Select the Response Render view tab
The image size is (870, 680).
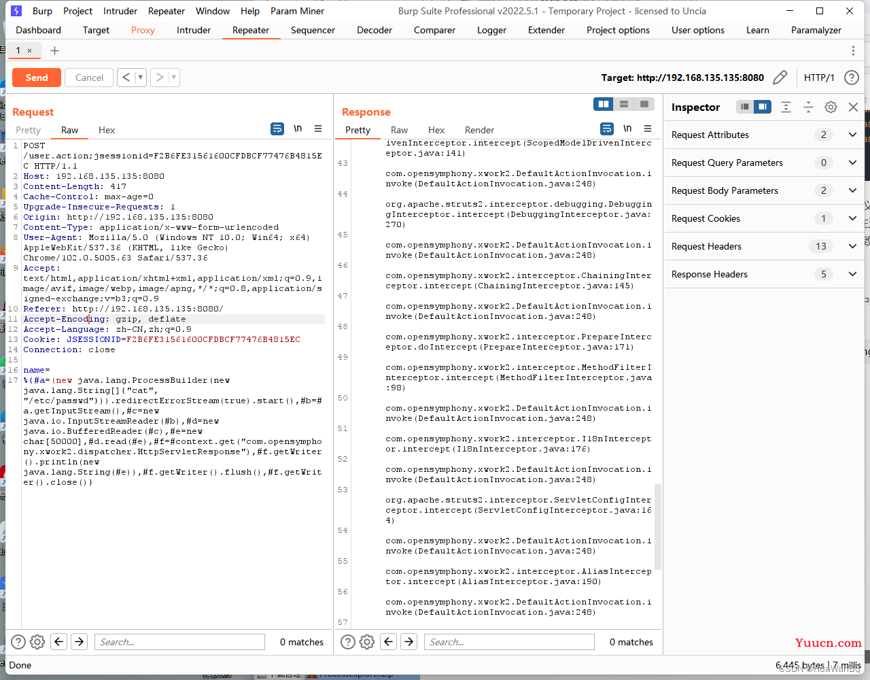point(479,130)
